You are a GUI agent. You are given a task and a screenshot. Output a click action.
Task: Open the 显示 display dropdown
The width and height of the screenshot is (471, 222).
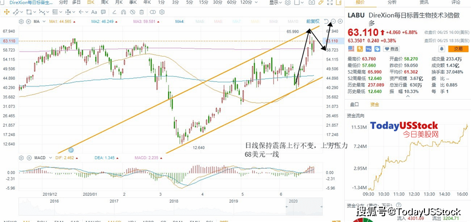coord(275,3)
